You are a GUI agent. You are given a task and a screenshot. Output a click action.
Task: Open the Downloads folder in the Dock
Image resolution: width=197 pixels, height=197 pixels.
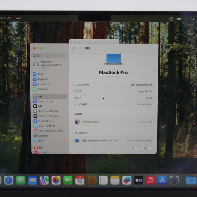[x=191, y=180]
